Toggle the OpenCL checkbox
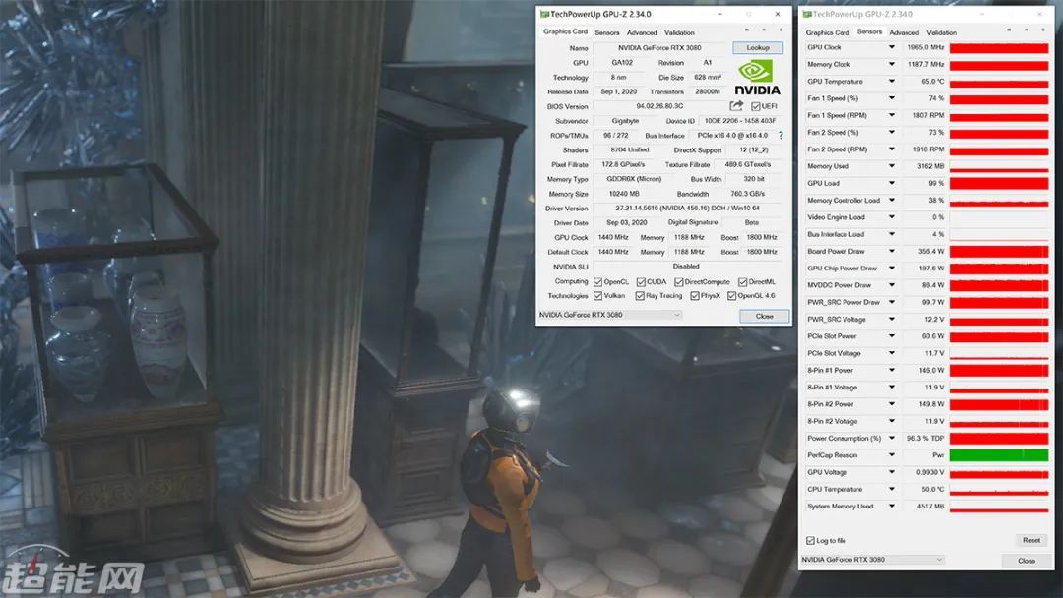1063x598 pixels. 598,281
